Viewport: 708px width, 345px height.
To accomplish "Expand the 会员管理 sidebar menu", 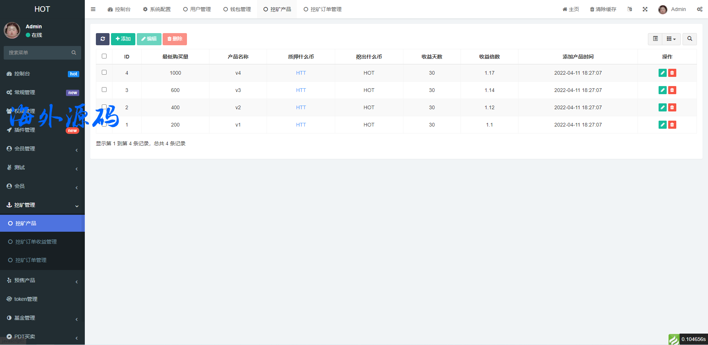I will (x=42, y=149).
